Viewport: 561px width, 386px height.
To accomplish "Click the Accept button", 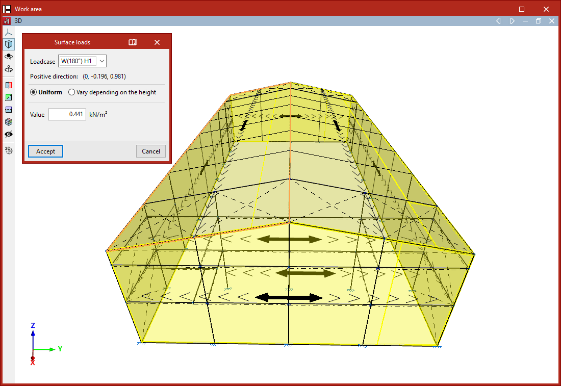I will point(45,151).
